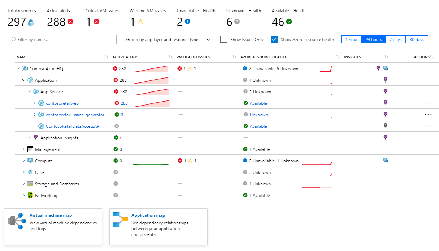Collapse the ContosoAzureHQ tree node
439x251 pixels.
18,68
